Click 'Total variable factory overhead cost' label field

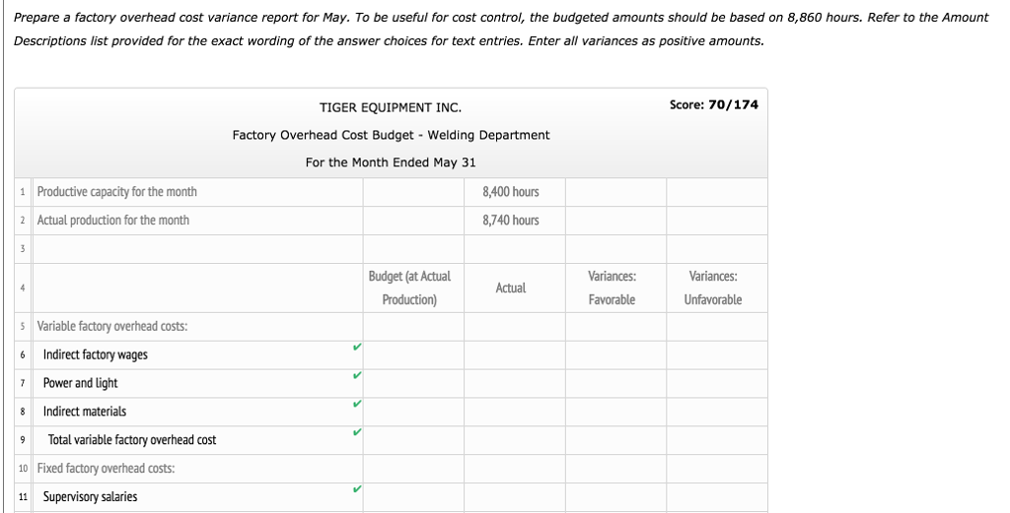[197, 440]
